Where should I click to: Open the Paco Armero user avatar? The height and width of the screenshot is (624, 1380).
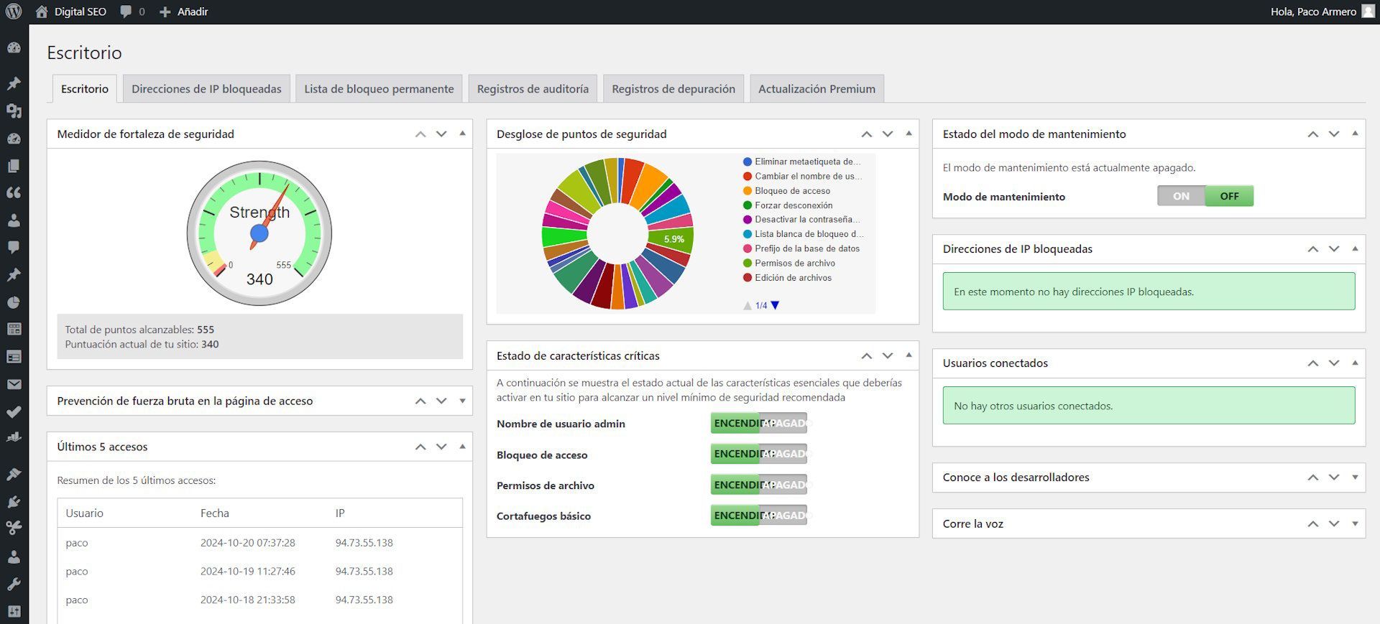[1368, 11]
